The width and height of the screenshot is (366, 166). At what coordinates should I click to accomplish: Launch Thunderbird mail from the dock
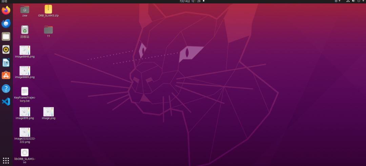tap(6, 24)
